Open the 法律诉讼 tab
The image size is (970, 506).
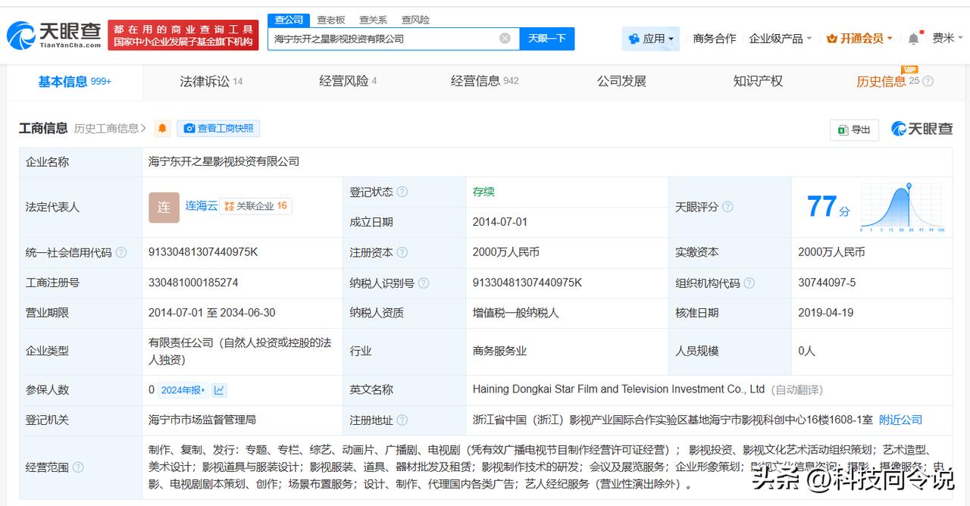click(211, 81)
